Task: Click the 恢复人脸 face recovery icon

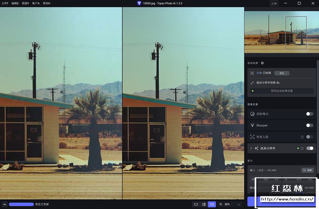Action: click(x=252, y=137)
